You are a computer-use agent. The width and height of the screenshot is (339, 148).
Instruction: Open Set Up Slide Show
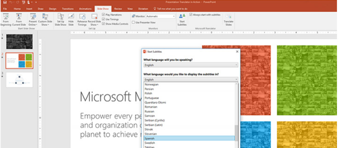point(60,20)
